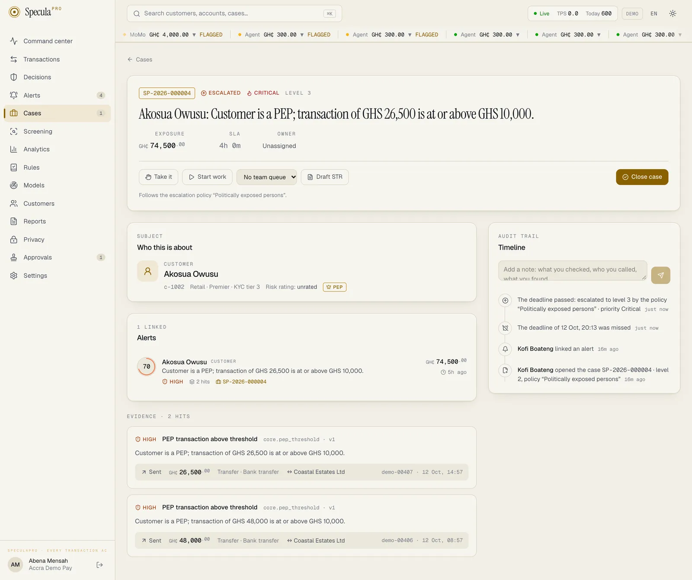Click the Customers people icon
The width and height of the screenshot is (692, 580).
pyautogui.click(x=14, y=203)
